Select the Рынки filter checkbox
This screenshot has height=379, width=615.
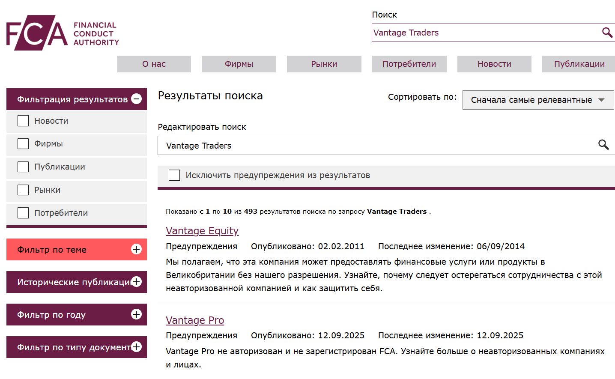[23, 189]
